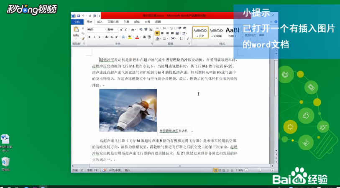Open the Font dialog launcher
The height and width of the screenshot is (188, 340).
(x=152, y=44)
